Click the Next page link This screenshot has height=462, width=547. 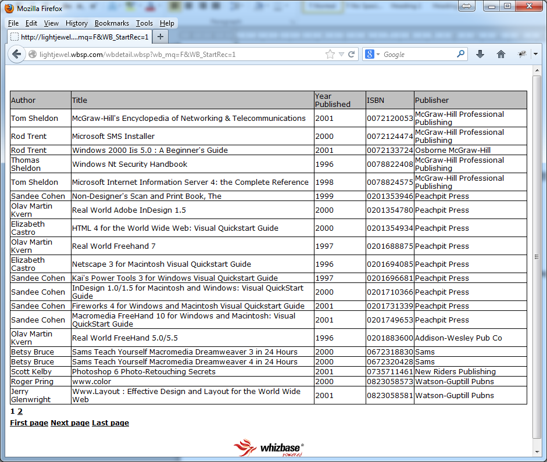click(70, 422)
